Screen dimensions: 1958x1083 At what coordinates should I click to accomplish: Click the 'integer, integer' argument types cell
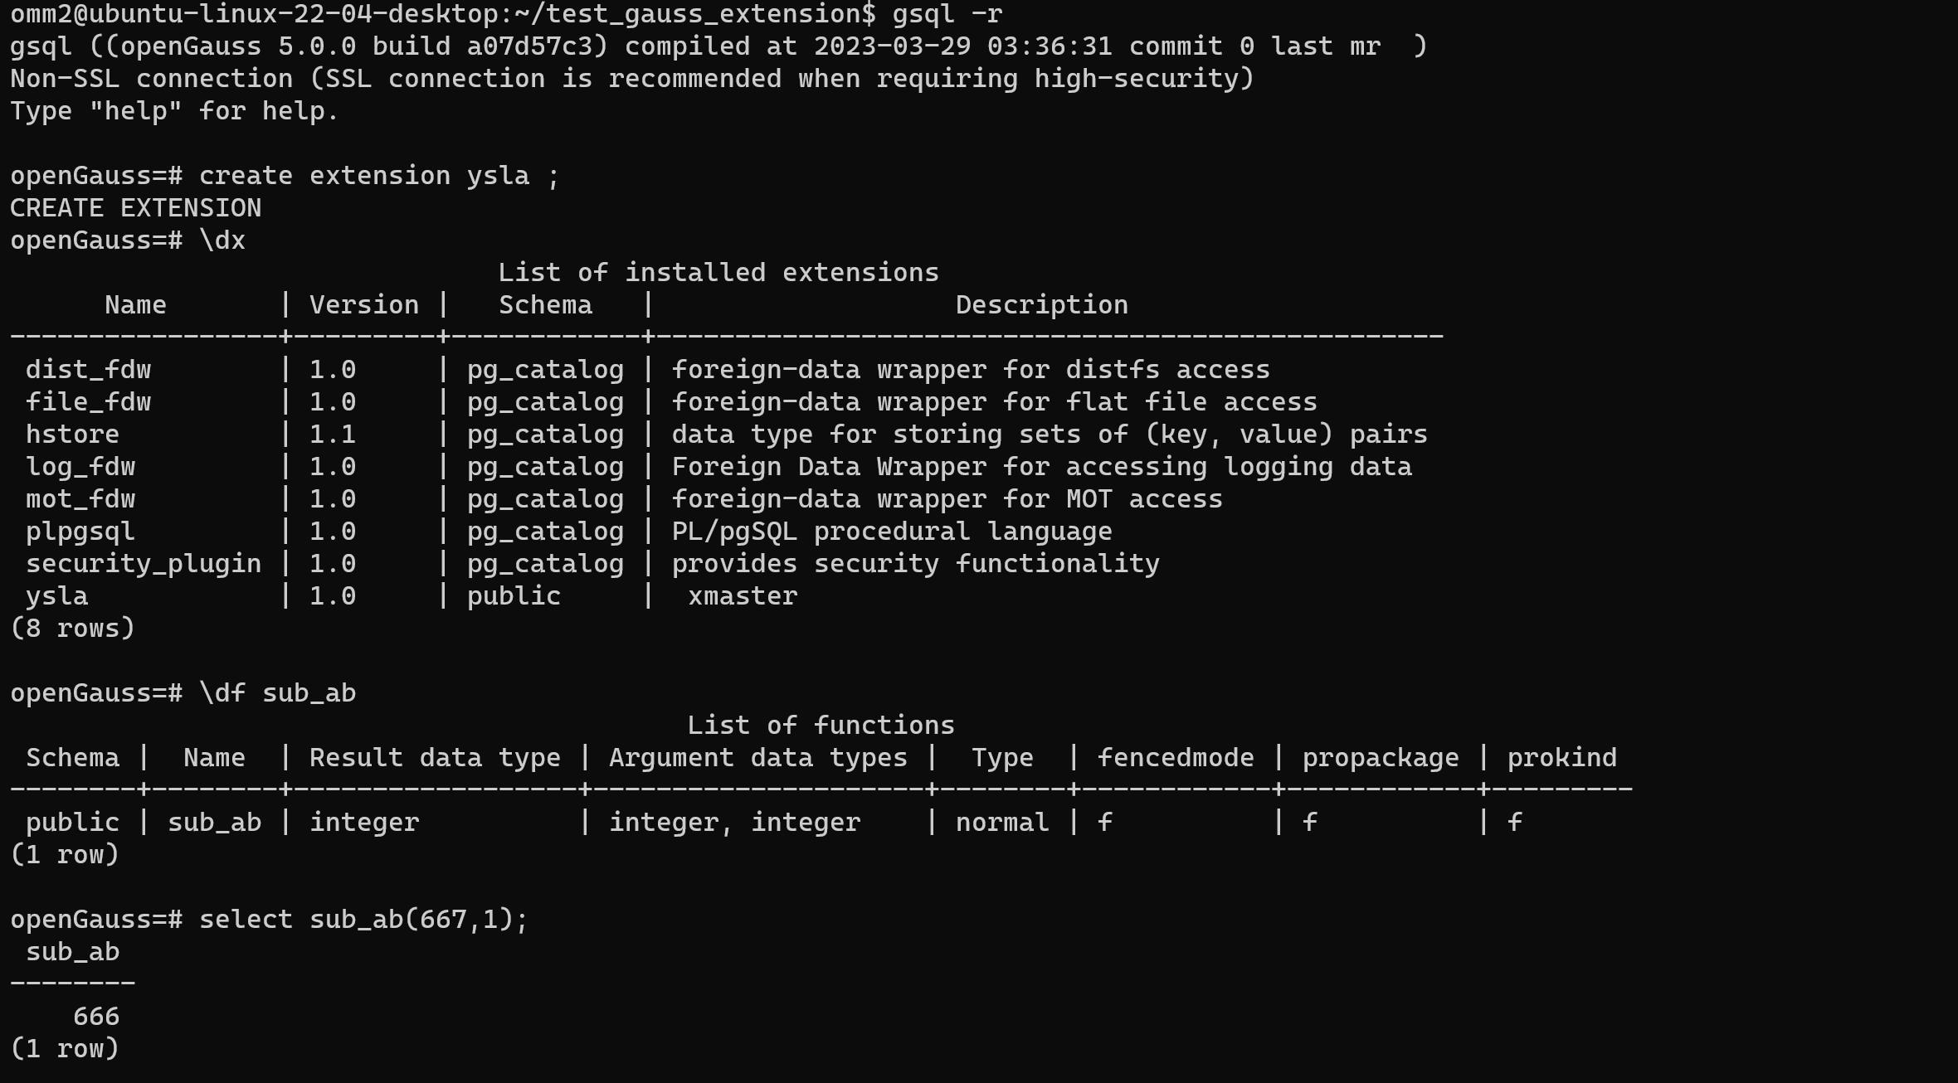pyautogui.click(x=734, y=823)
